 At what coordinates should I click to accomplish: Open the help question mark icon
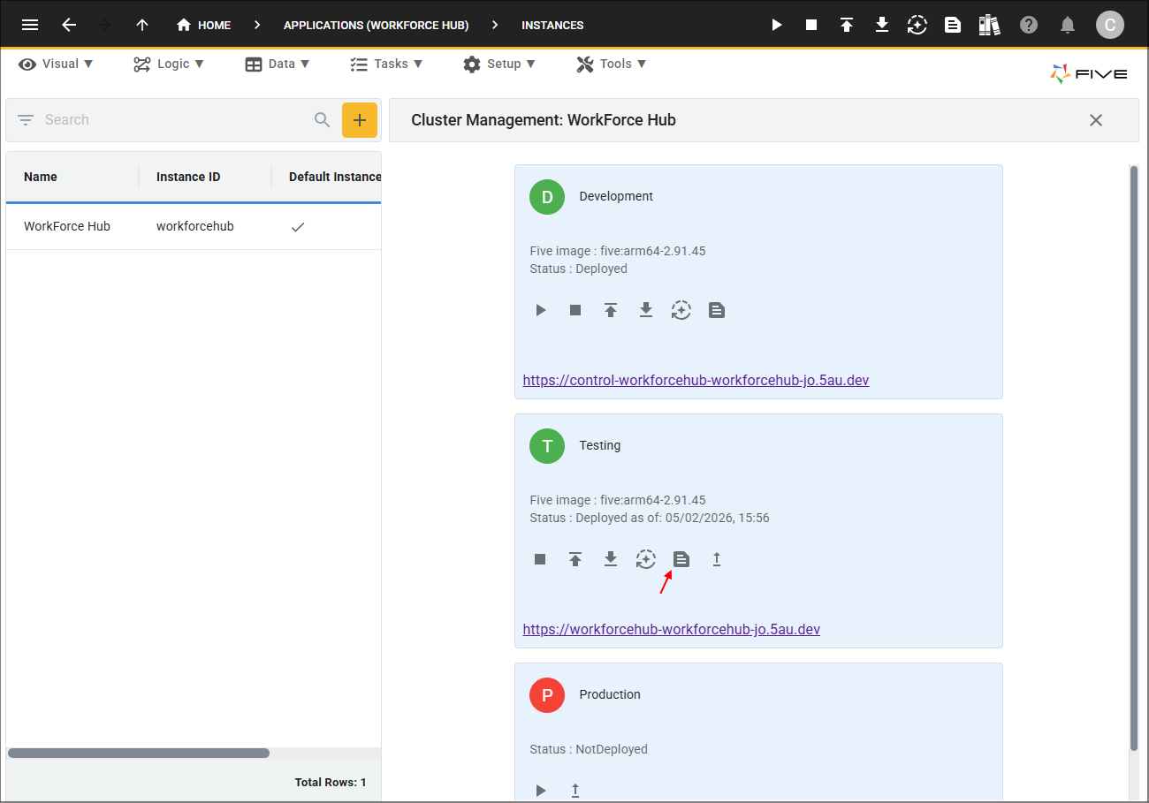click(x=1029, y=25)
